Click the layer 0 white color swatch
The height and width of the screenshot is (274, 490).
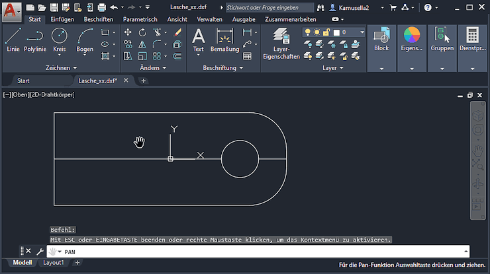pos(336,32)
